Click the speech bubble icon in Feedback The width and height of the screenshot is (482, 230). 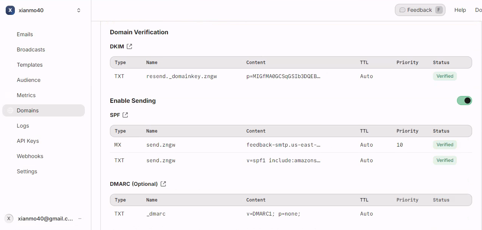pos(402,10)
